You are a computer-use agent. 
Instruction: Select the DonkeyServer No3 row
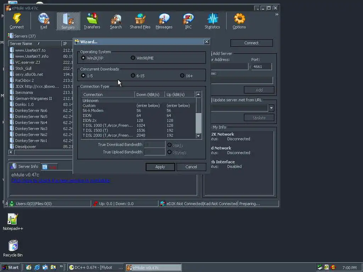41,128
